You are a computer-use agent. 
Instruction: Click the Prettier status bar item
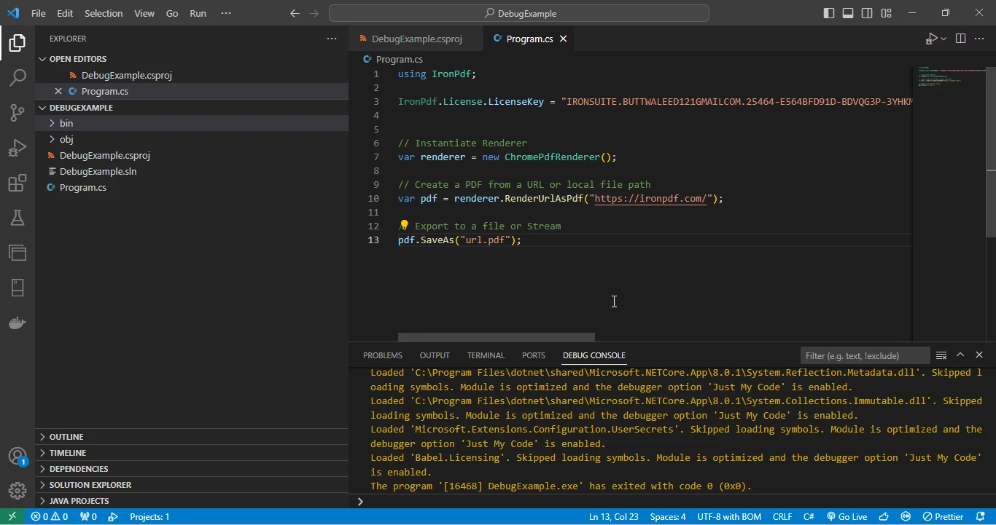pos(944,517)
